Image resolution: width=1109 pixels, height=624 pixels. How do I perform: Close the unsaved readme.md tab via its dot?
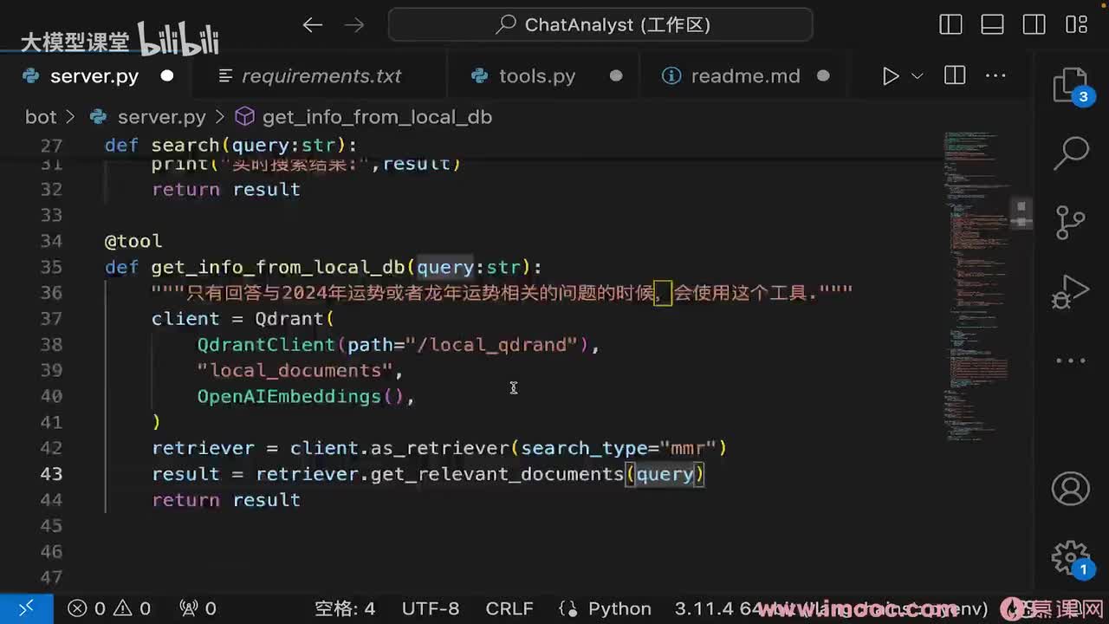(823, 76)
